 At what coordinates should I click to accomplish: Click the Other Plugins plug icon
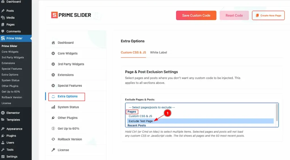(53, 118)
